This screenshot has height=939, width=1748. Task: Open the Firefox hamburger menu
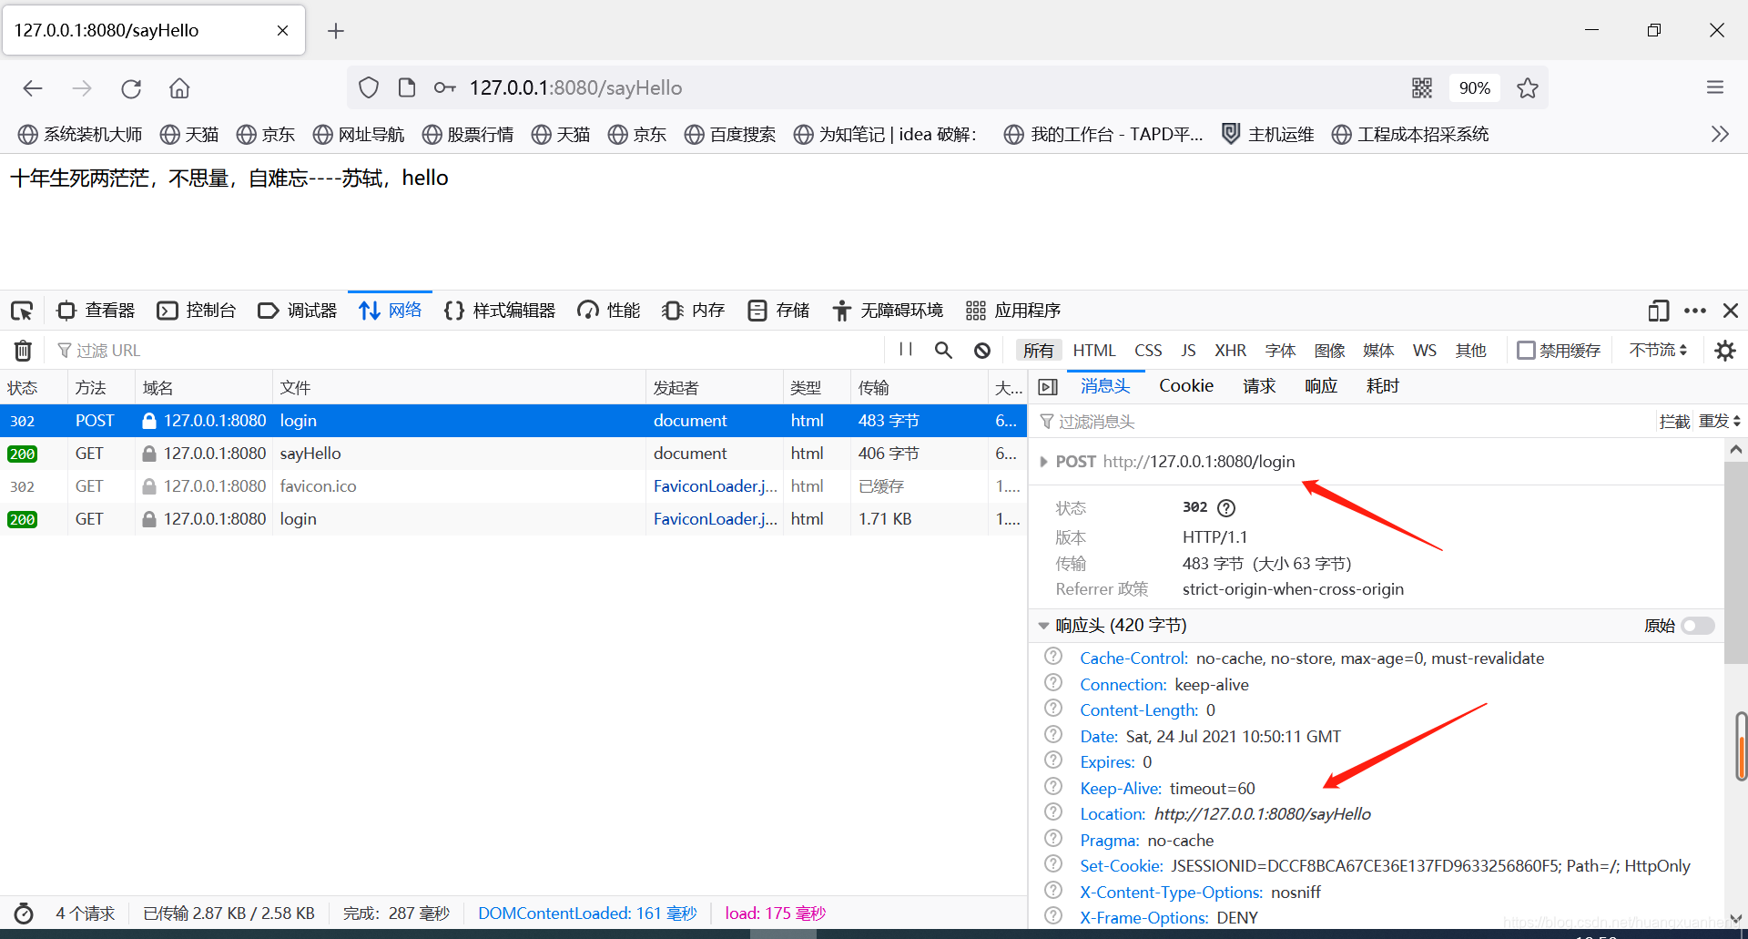(1715, 87)
